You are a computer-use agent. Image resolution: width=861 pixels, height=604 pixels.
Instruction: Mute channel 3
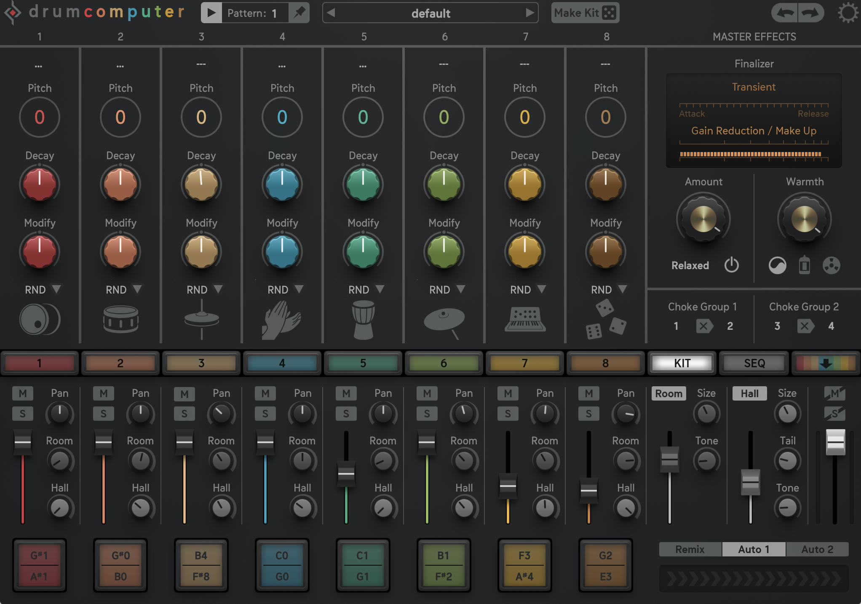184,394
